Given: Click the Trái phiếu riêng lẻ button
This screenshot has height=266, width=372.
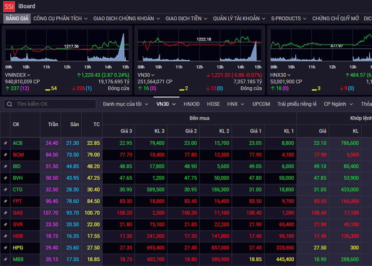Looking at the screenshot, I should (297, 104).
